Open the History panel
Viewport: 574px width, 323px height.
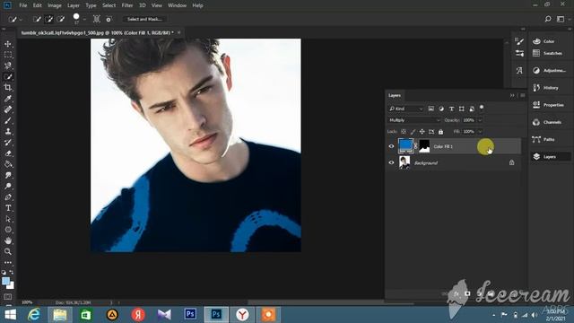tap(551, 88)
